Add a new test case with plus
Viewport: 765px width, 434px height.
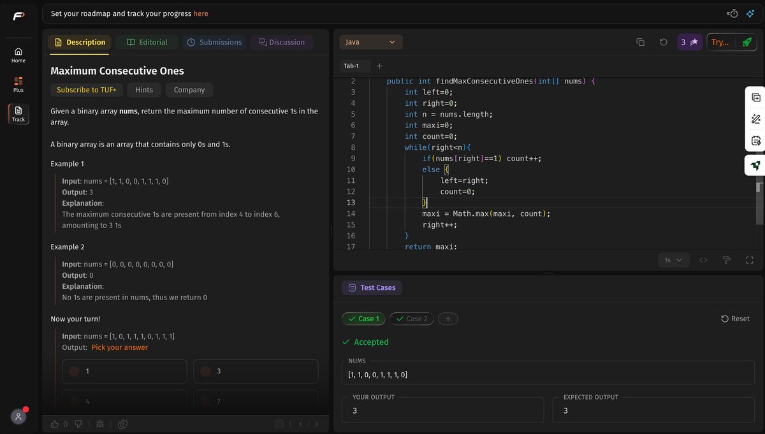[x=448, y=319]
